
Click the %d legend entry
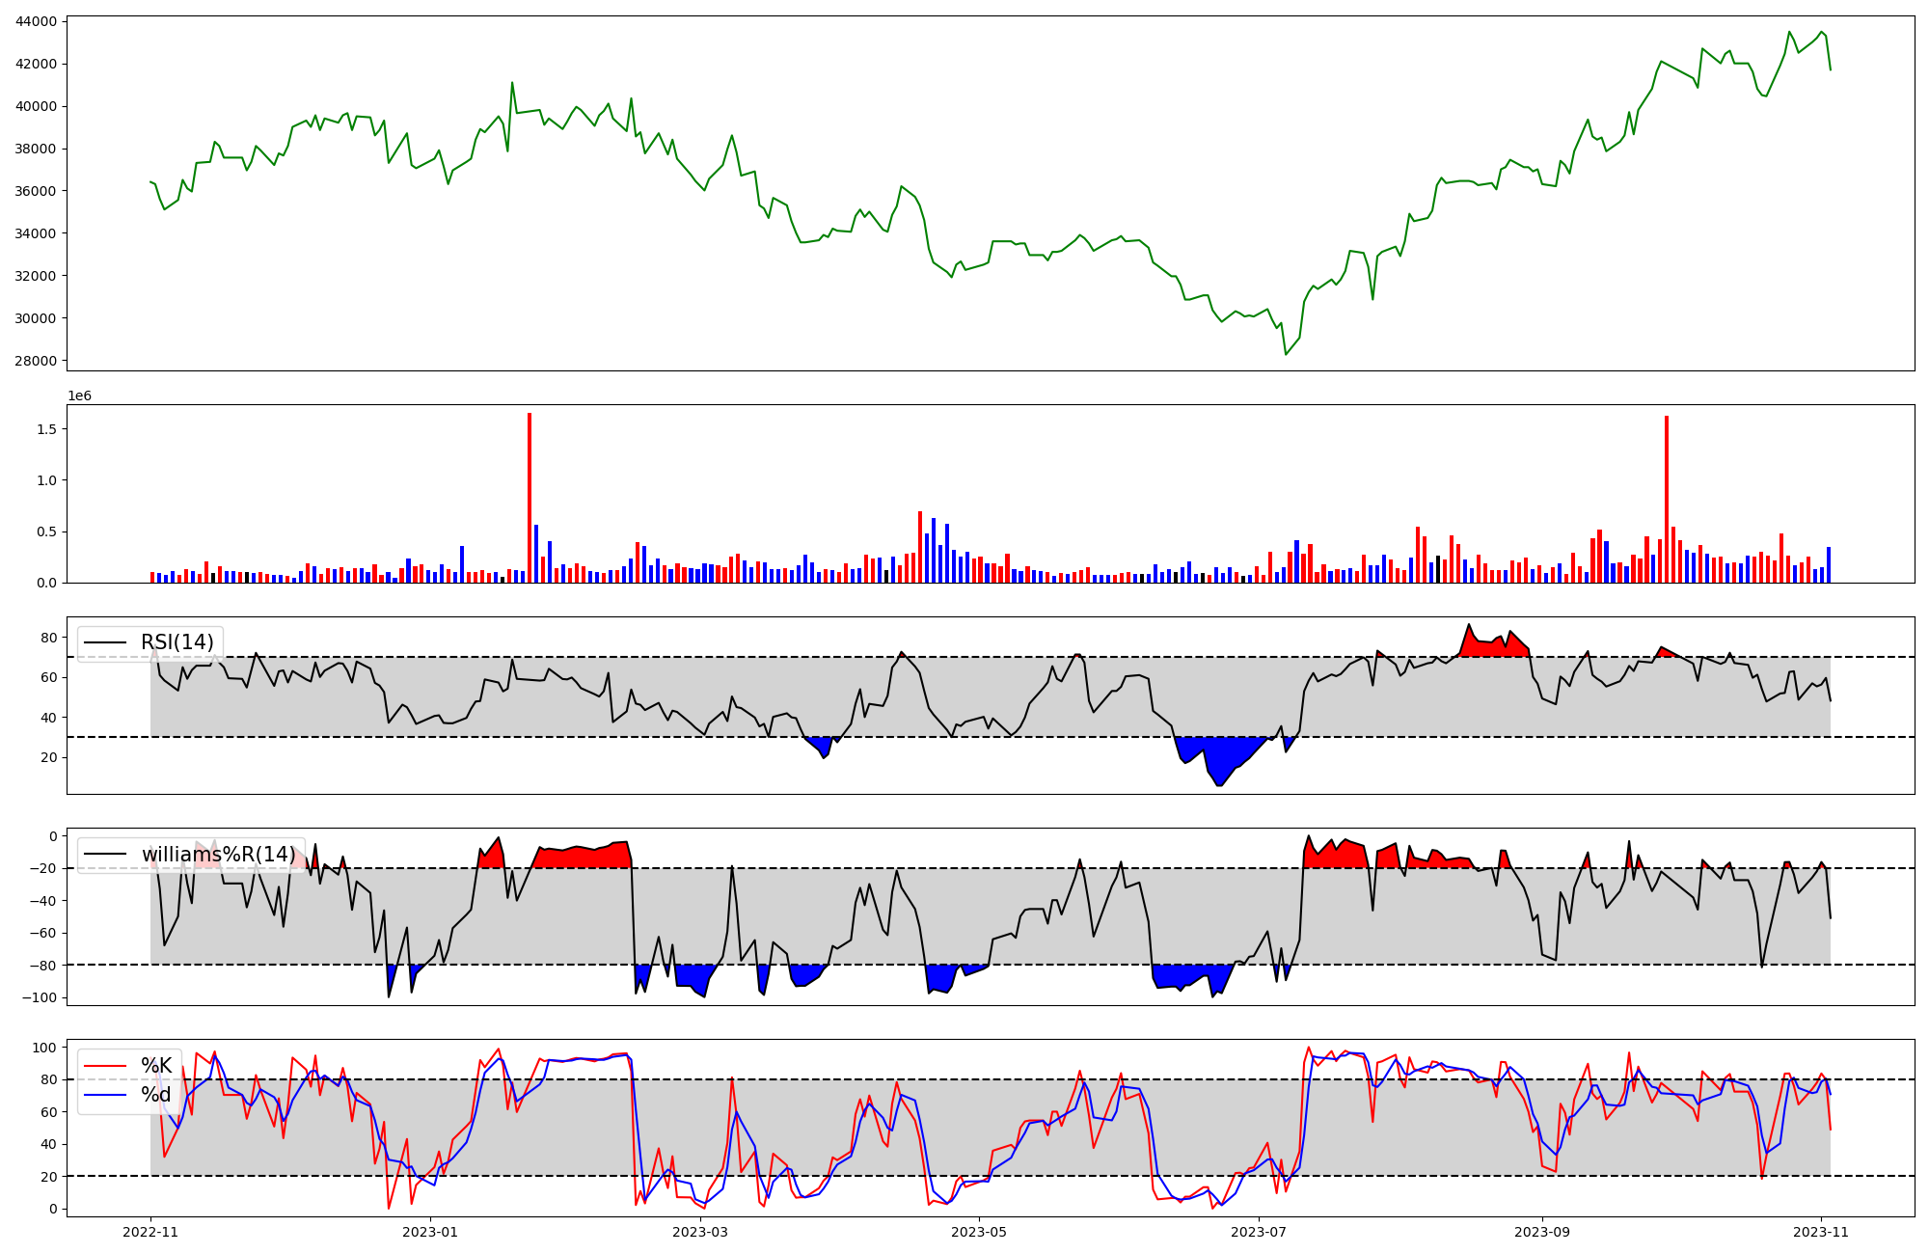click(x=156, y=1095)
